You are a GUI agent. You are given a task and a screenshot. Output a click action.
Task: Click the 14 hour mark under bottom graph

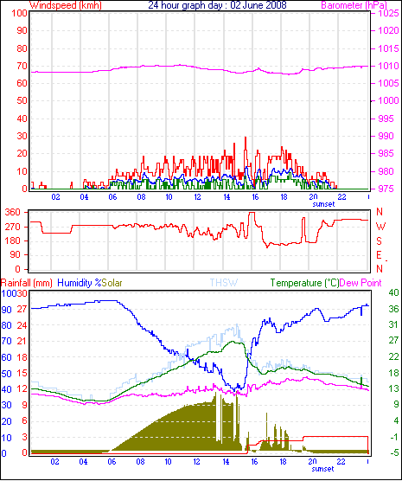tap(226, 461)
